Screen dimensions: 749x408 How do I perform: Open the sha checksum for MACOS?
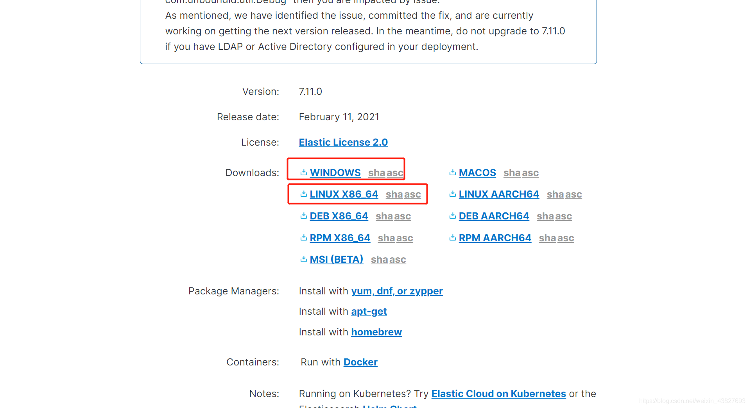[512, 173]
